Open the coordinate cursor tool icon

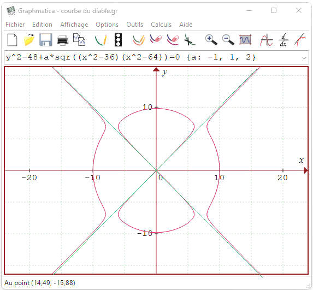266,40
